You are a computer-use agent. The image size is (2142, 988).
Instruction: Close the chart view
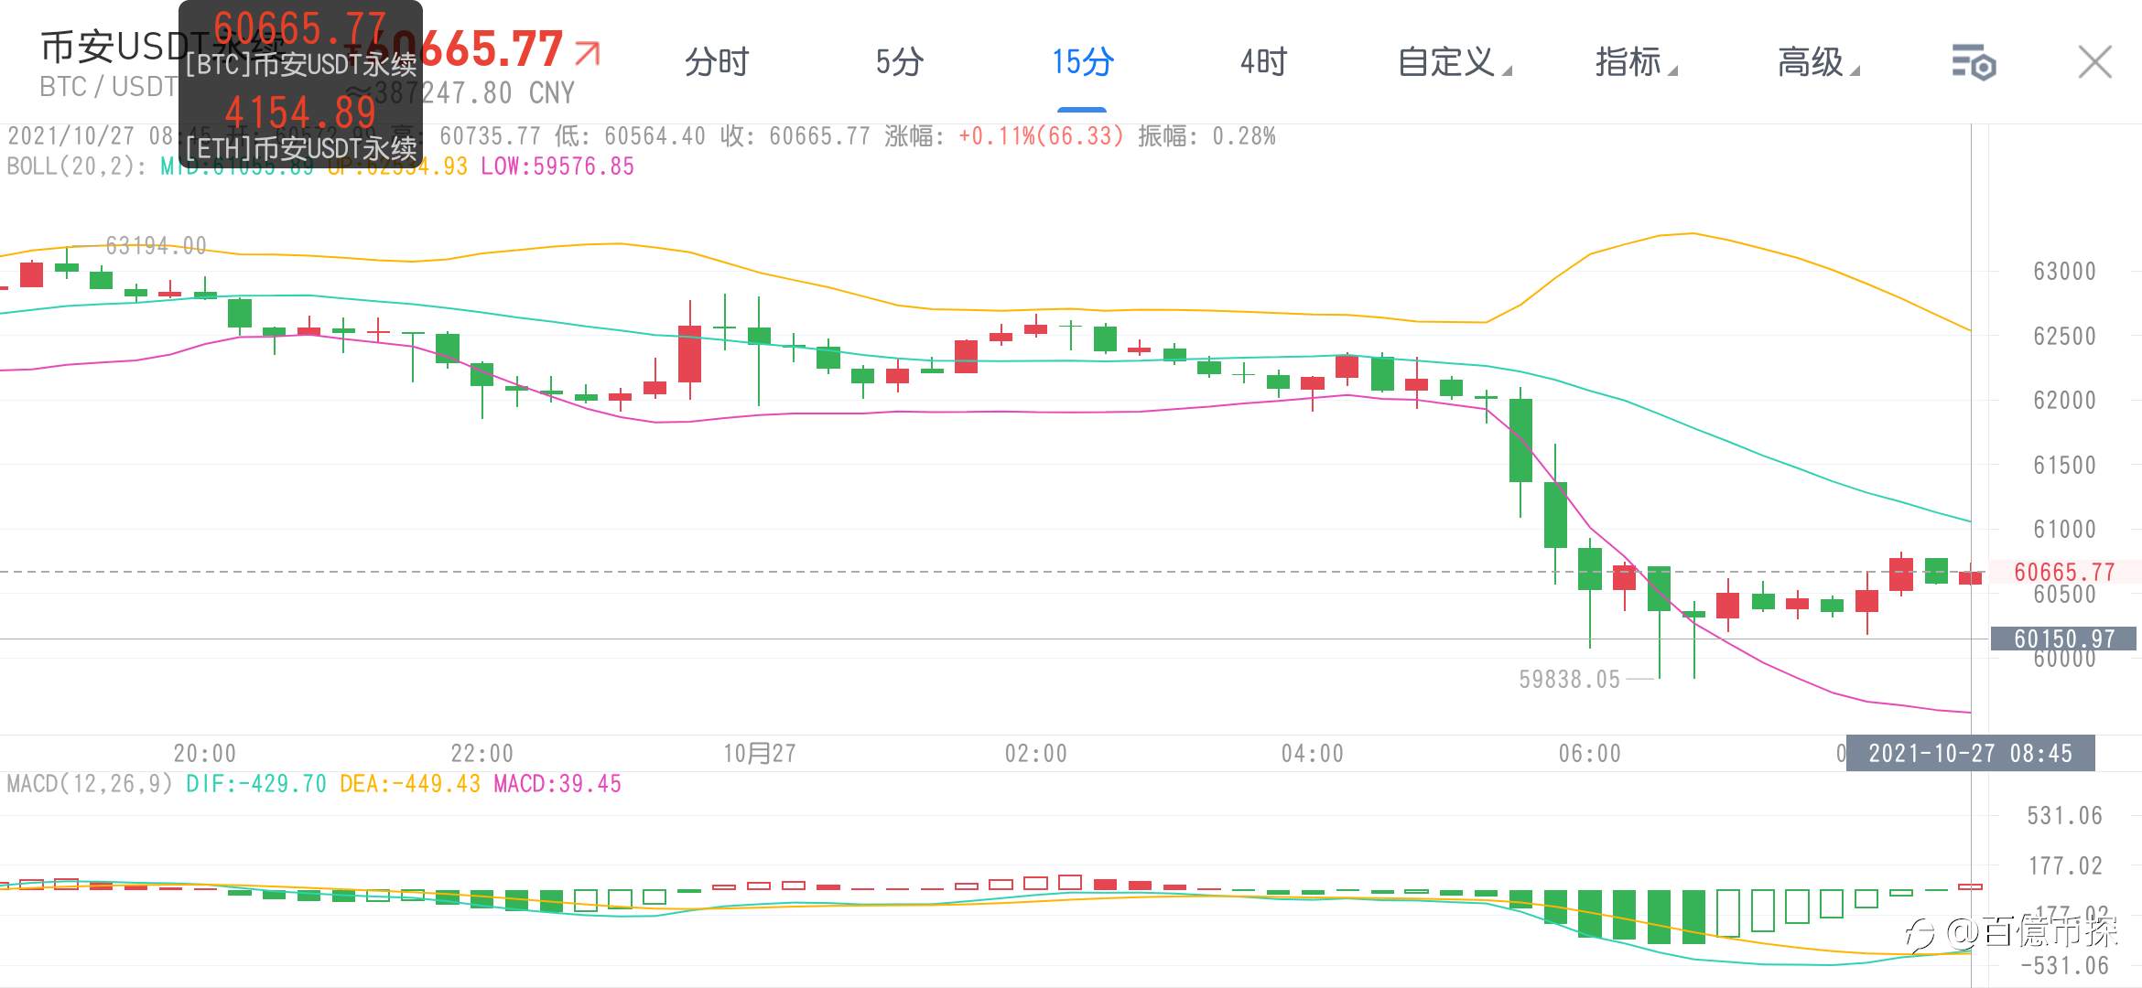tap(2094, 62)
